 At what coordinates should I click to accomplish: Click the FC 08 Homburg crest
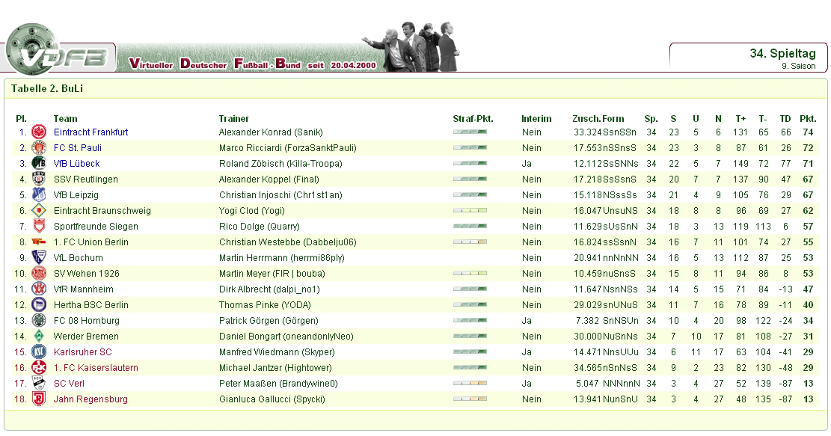click(39, 321)
